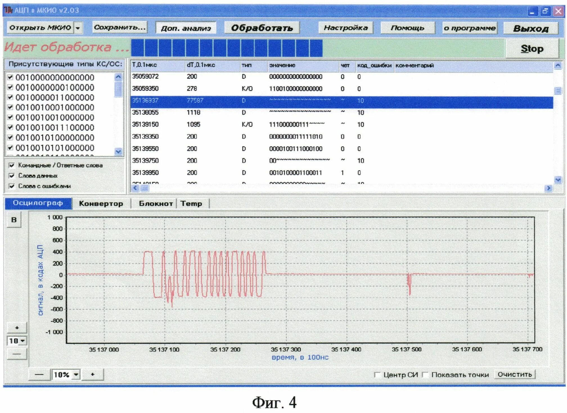This screenshot has width=567, height=413.
Task: Click the horizontal zoom minus button
Action: tap(39, 375)
